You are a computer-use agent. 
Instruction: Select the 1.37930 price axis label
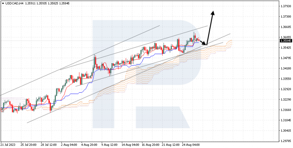(286, 6)
